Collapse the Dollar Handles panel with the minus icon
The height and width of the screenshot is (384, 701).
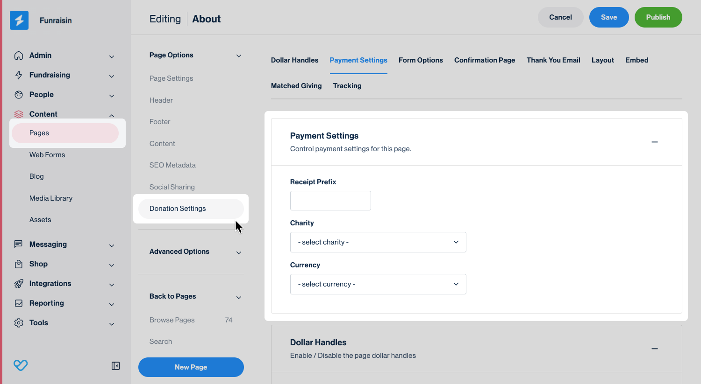click(655, 349)
